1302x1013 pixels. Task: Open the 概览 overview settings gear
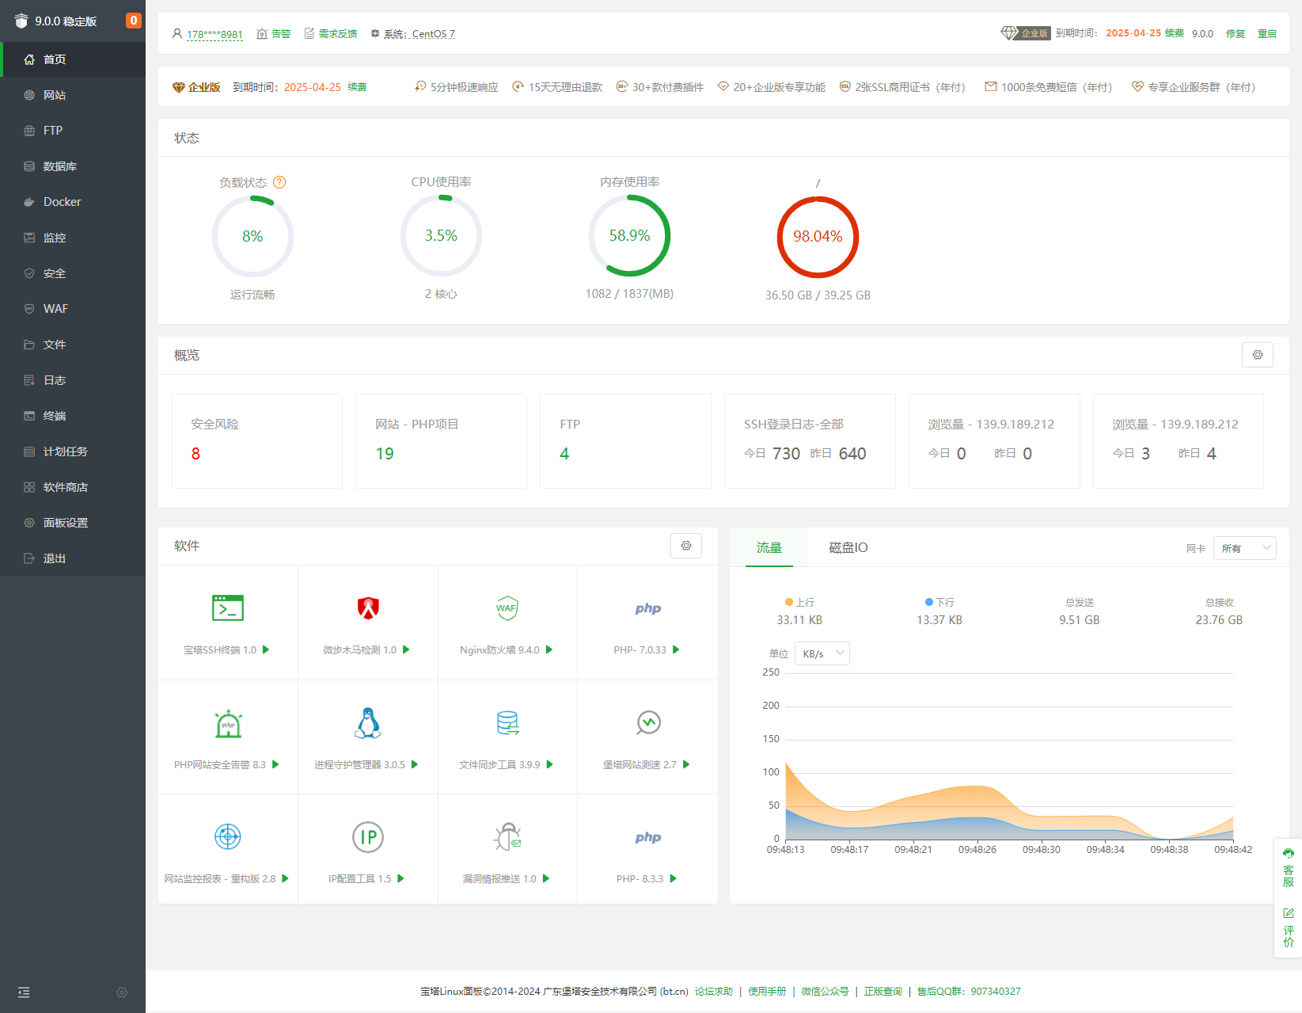pos(1257,355)
